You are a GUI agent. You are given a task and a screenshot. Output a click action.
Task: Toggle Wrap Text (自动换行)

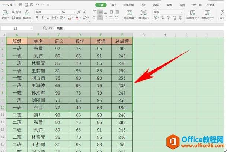point(144,15)
